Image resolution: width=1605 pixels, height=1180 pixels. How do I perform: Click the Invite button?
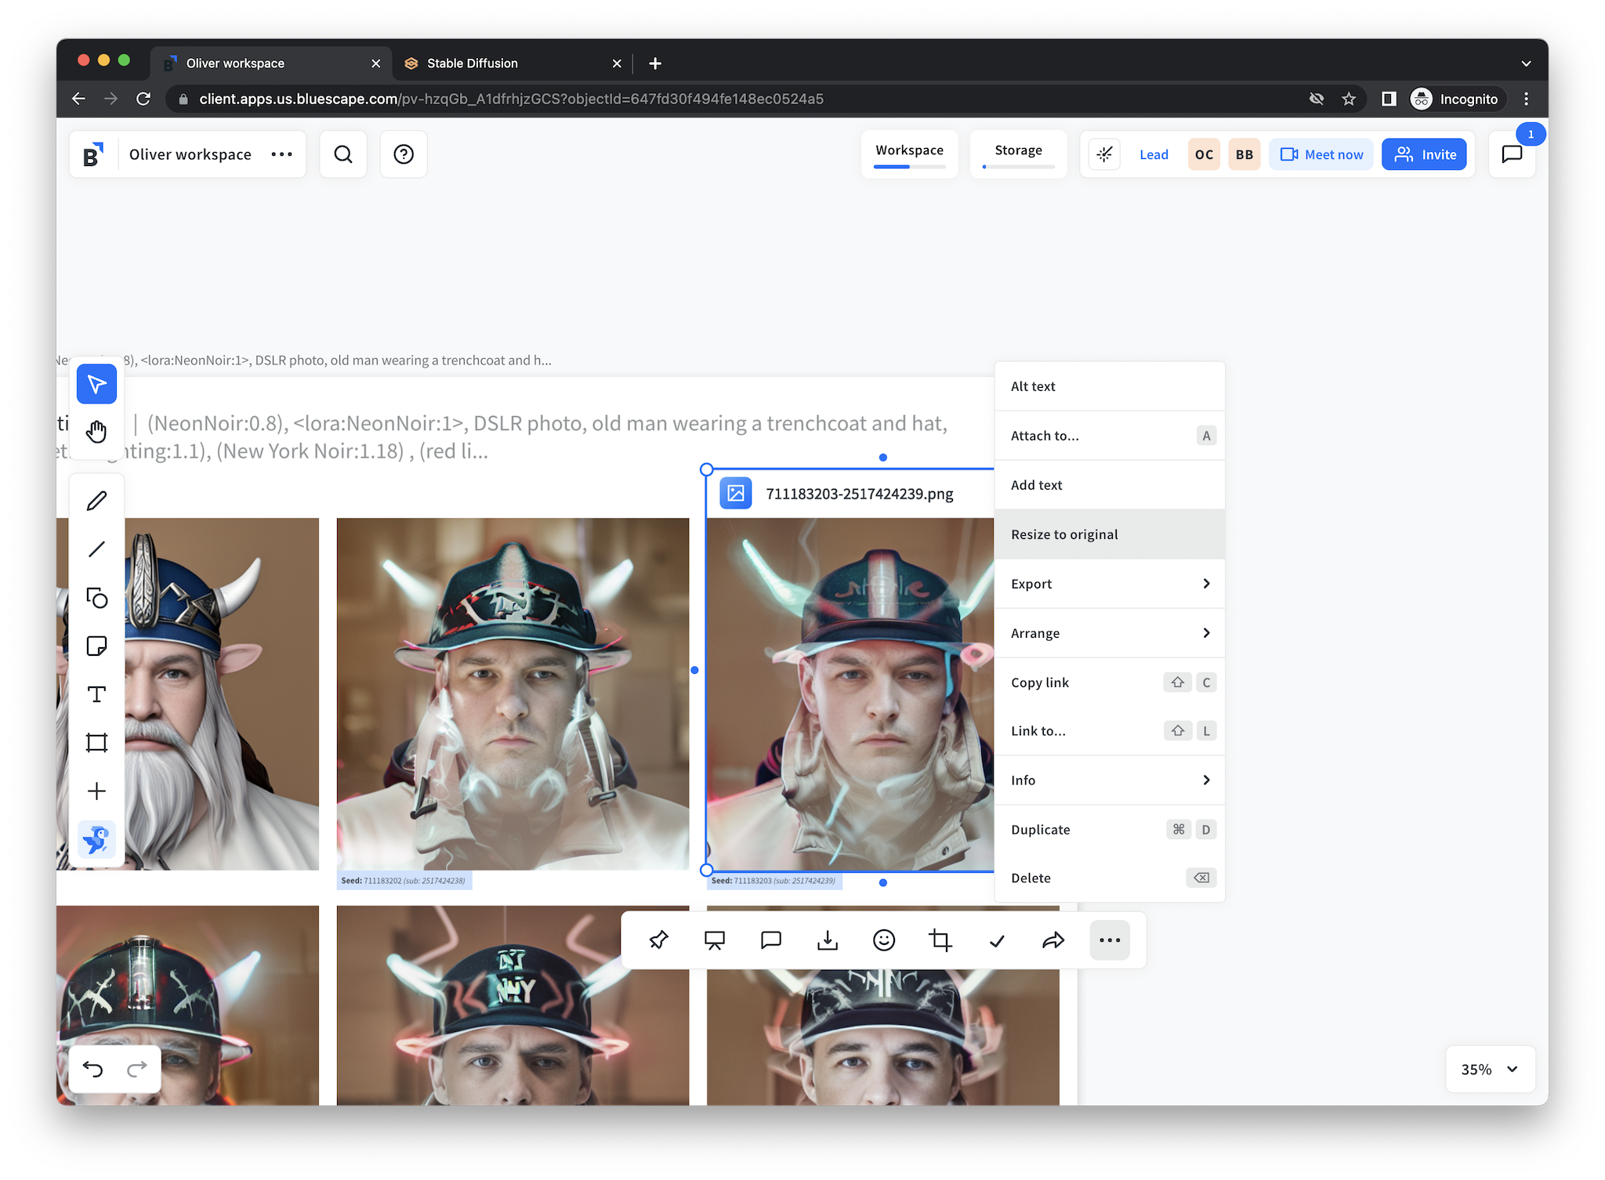pyautogui.click(x=1423, y=154)
